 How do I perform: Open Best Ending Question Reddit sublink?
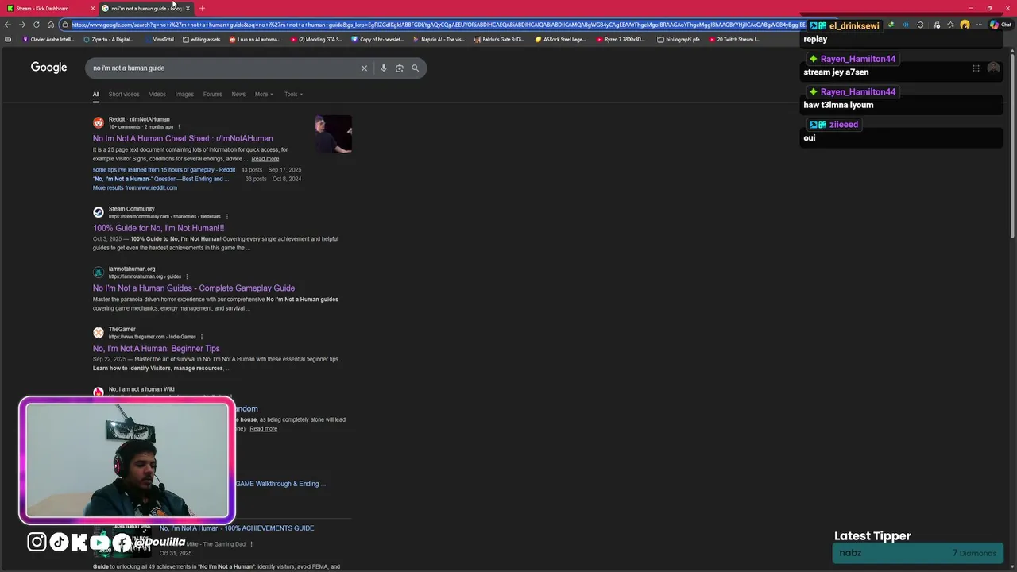pyautogui.click(x=160, y=179)
